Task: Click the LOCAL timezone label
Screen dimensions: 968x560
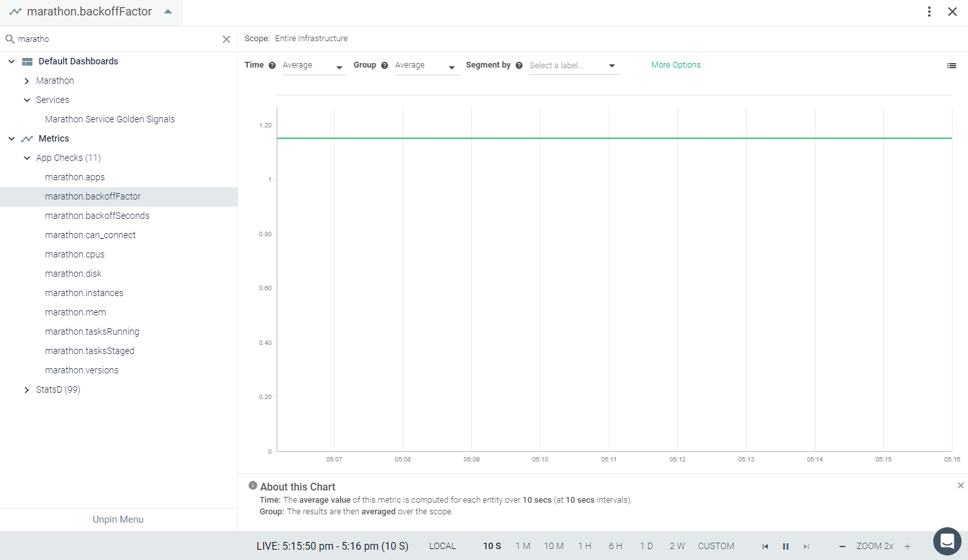Action: (442, 546)
